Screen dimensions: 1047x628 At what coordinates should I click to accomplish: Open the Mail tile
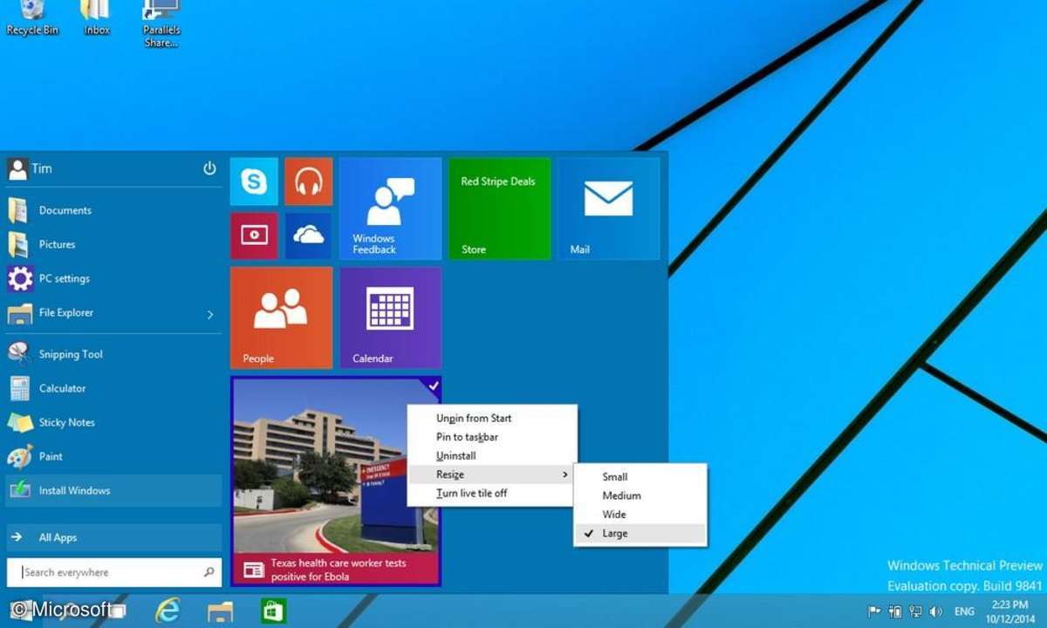[x=609, y=208]
